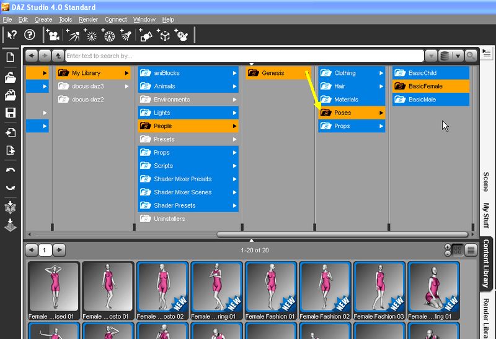Select the Genesis folder
The image size is (496, 339).
[x=278, y=73]
